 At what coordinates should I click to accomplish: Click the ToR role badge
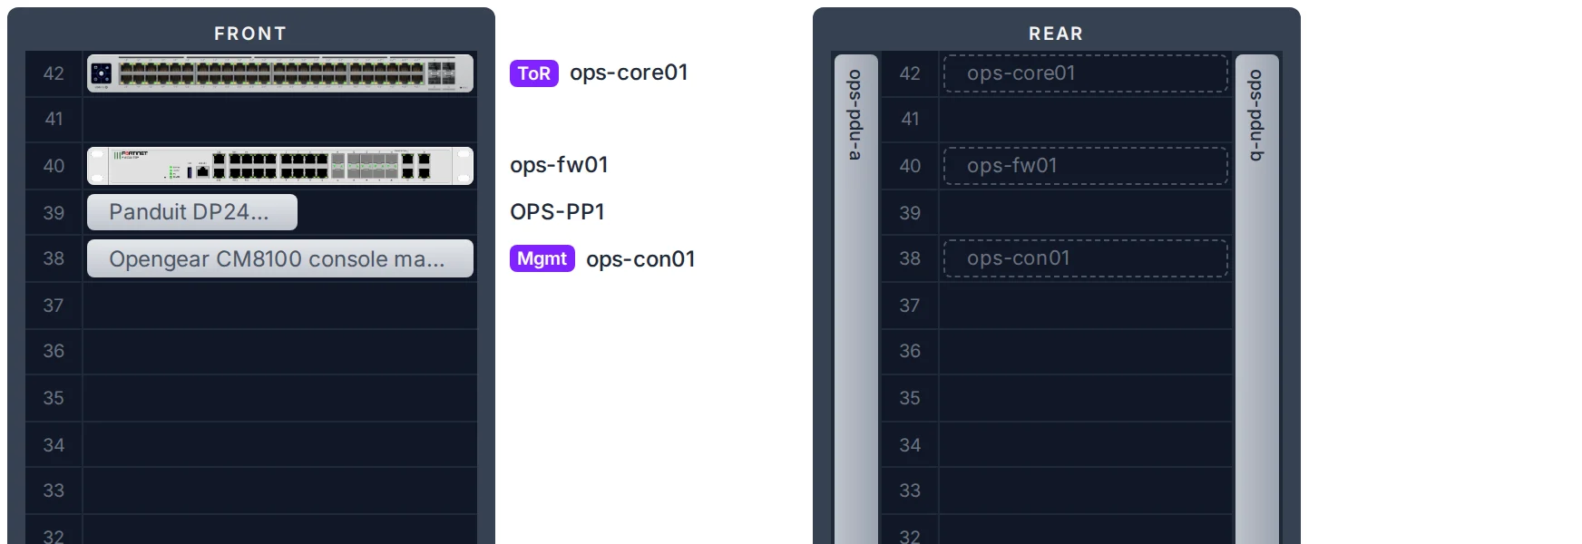[x=534, y=73]
